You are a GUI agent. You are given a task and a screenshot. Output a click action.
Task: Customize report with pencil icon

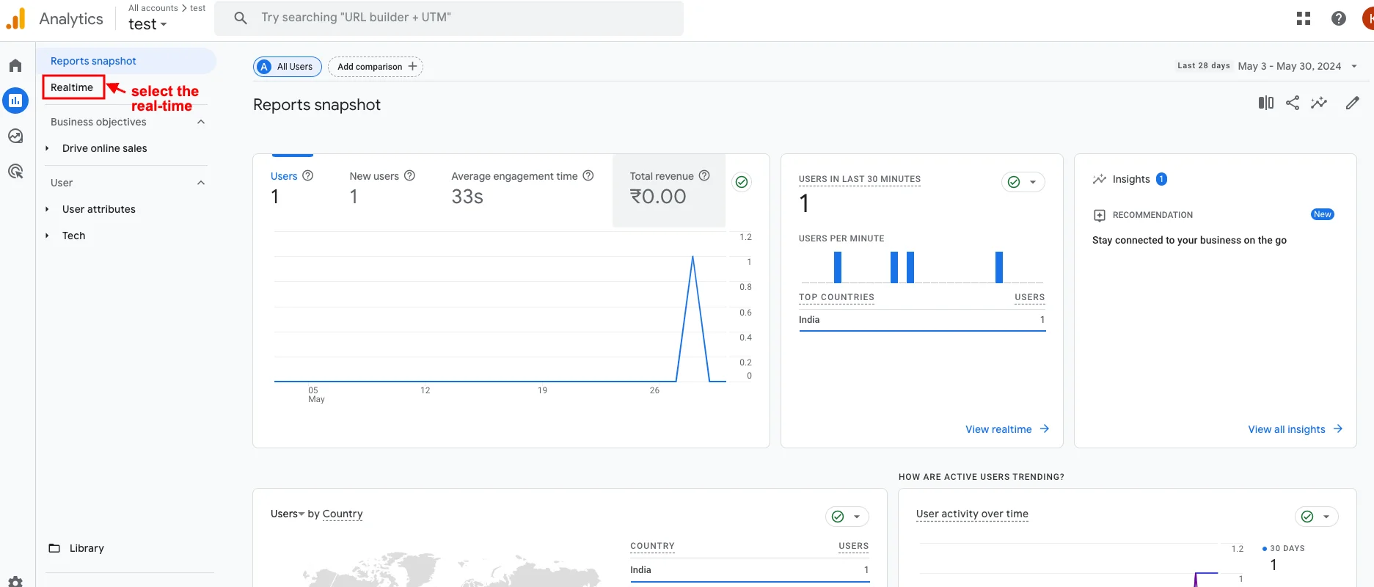click(1352, 103)
